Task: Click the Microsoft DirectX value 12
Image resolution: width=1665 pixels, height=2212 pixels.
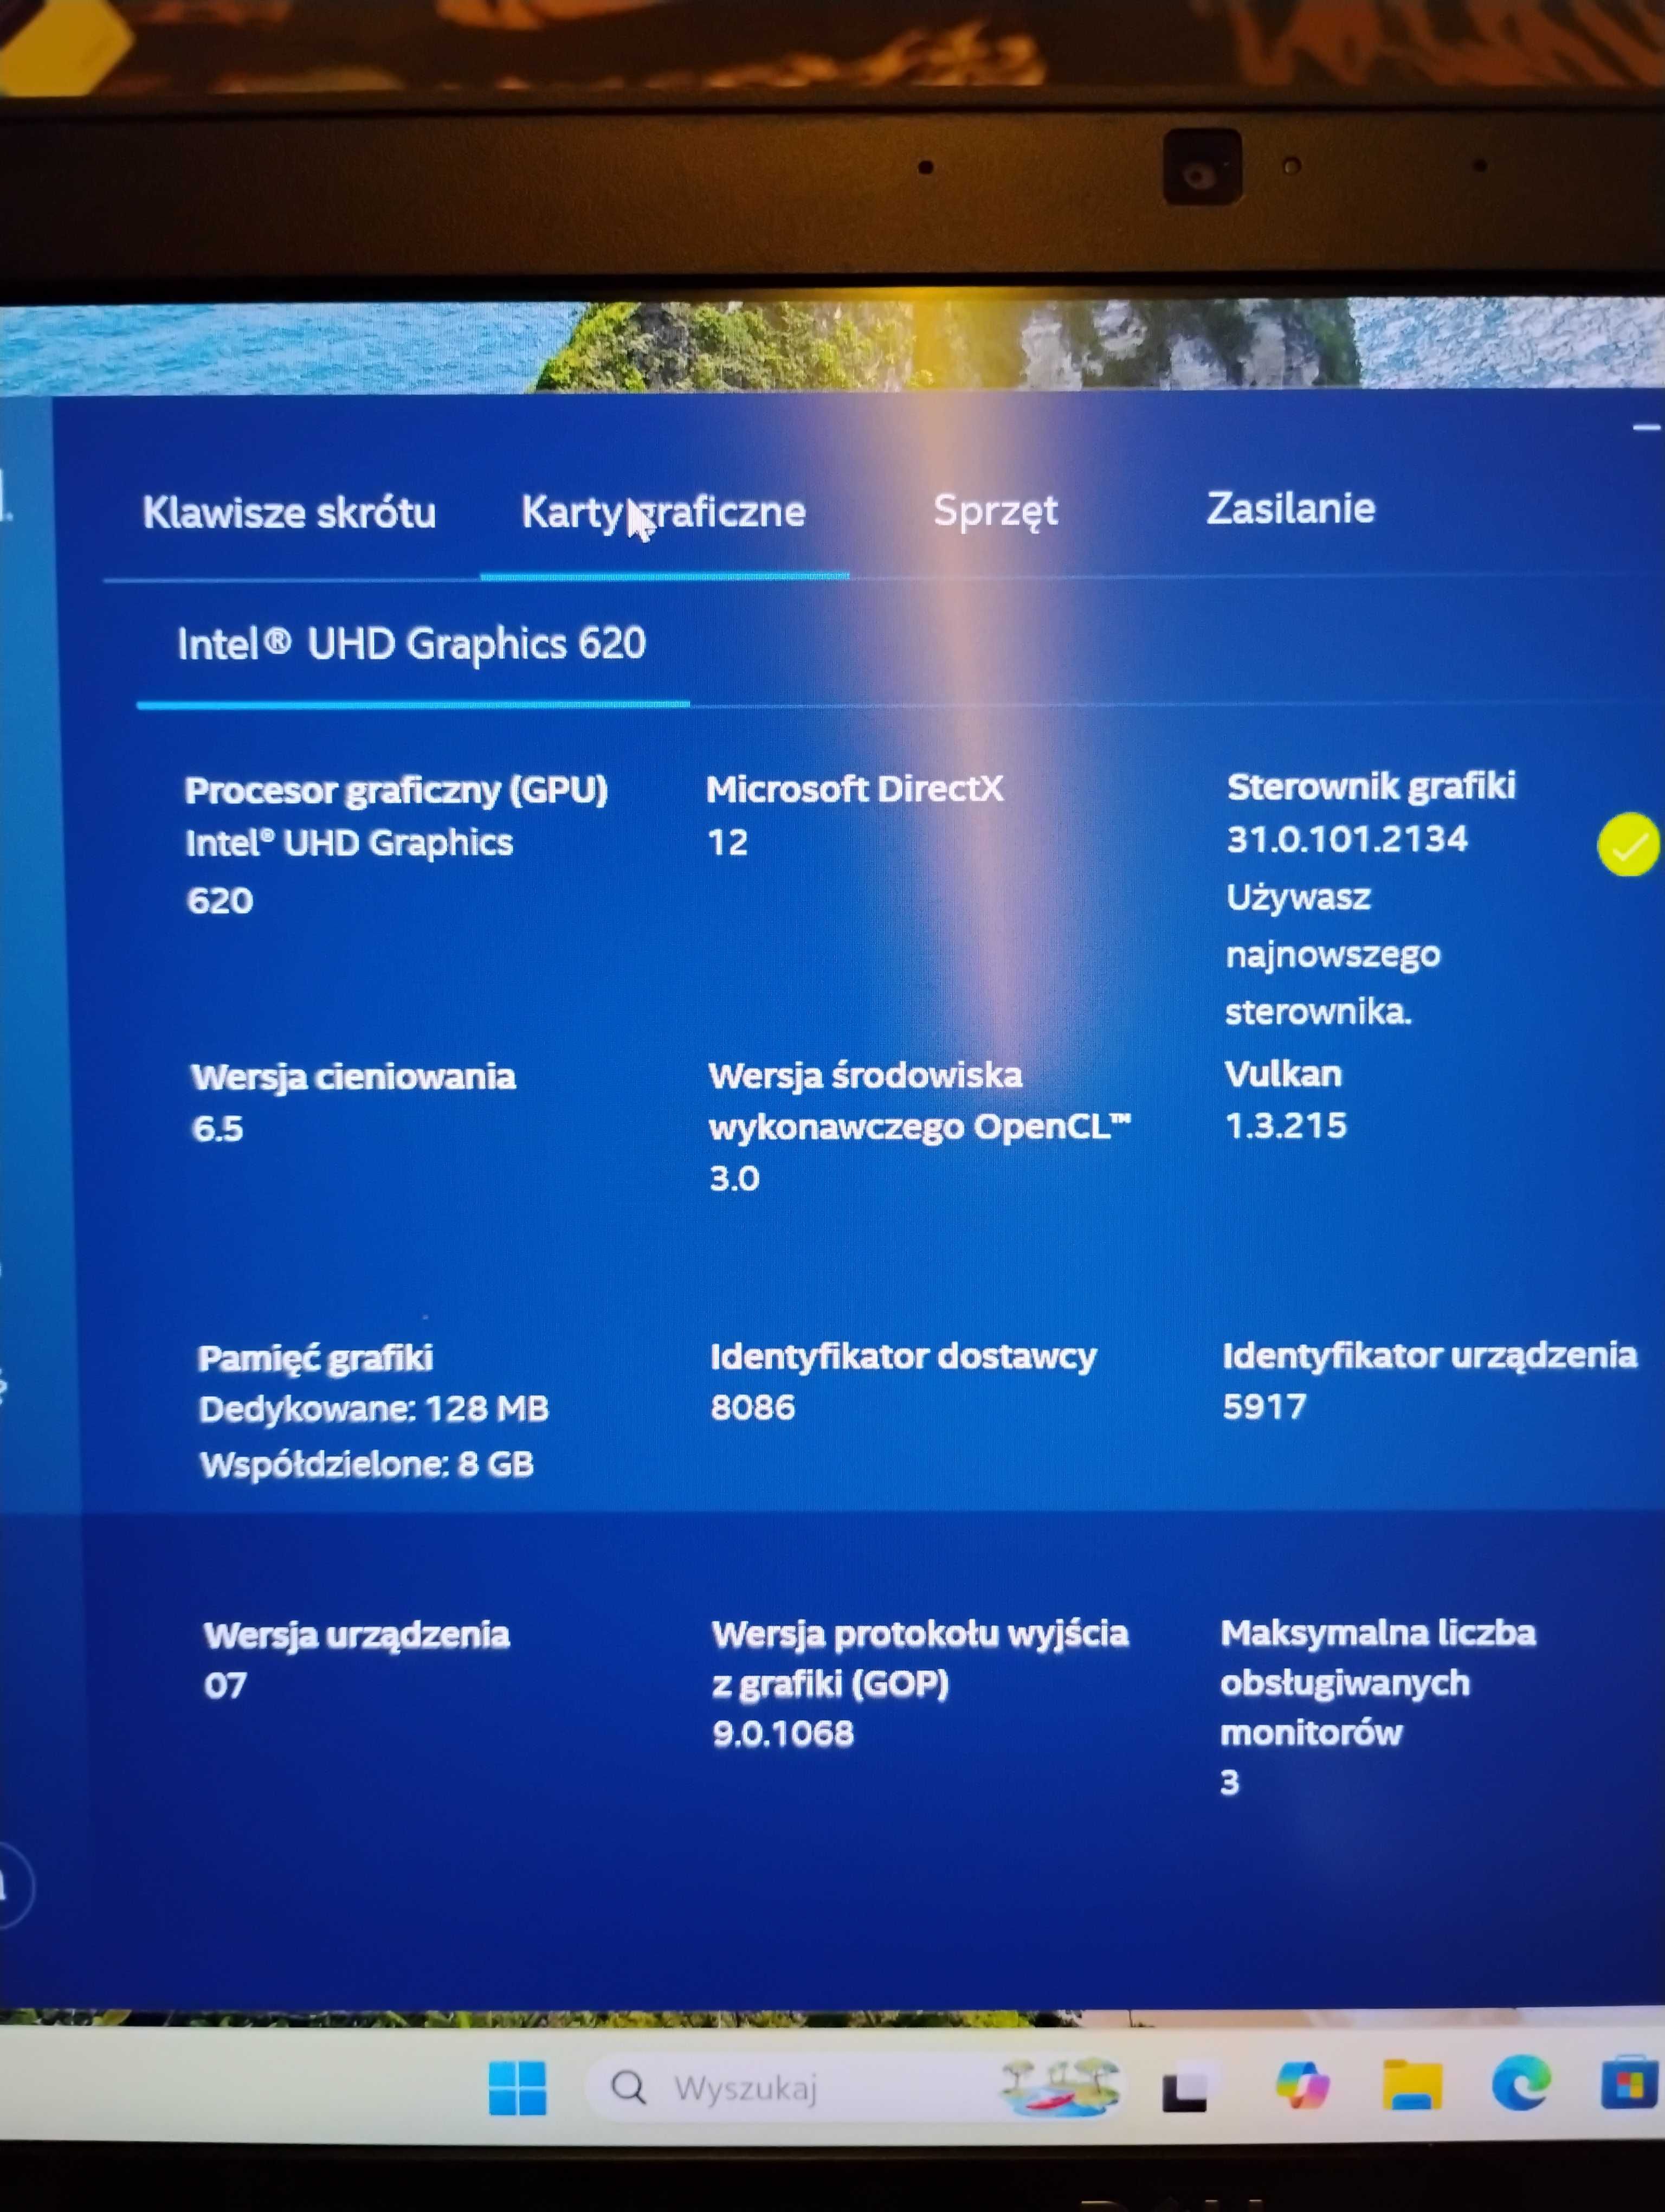Action: (x=727, y=843)
